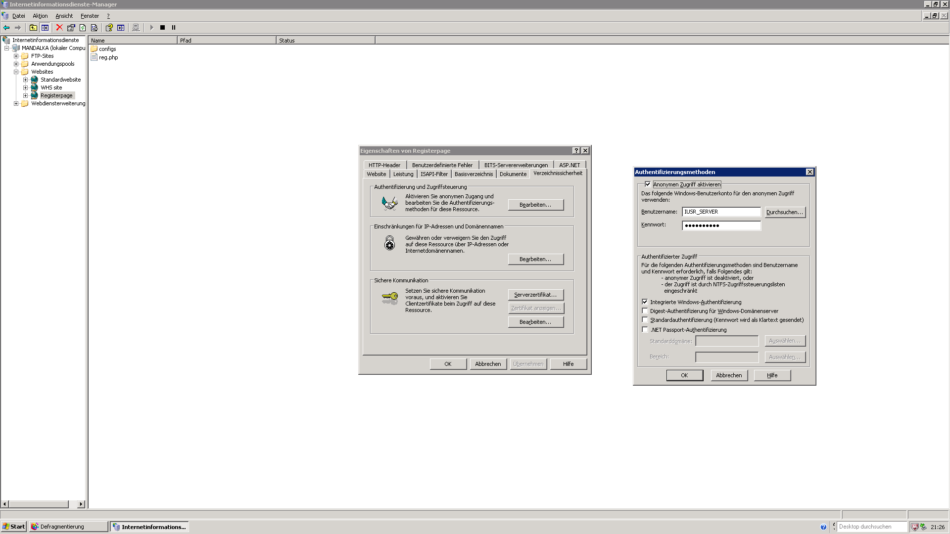Click the green refresh page icon
Viewport: 950px width, 534px height.
tap(83, 28)
